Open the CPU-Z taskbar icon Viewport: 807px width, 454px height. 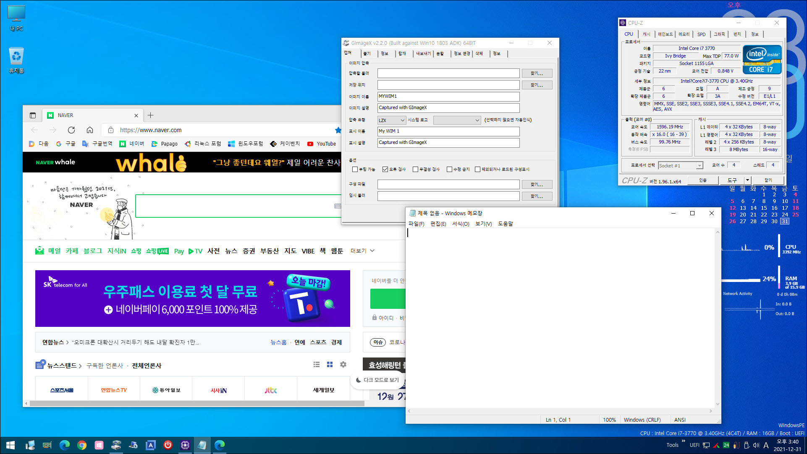185,445
